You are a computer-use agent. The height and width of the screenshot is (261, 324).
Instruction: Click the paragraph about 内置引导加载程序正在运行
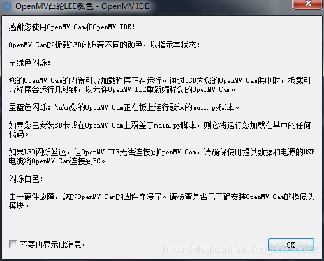pyautogui.click(x=160, y=85)
